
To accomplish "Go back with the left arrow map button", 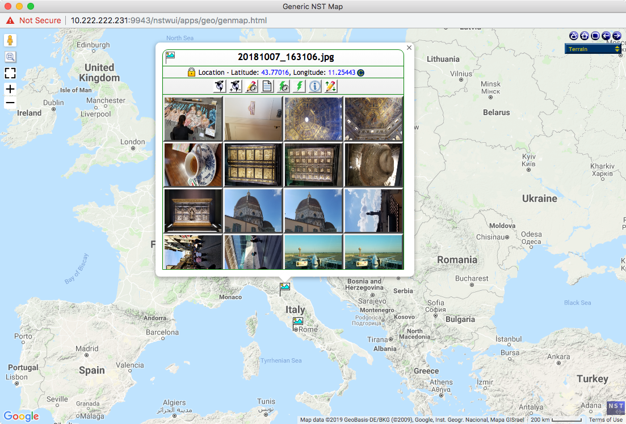I will coord(606,36).
